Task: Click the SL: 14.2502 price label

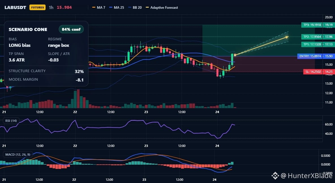Action: pos(313,72)
